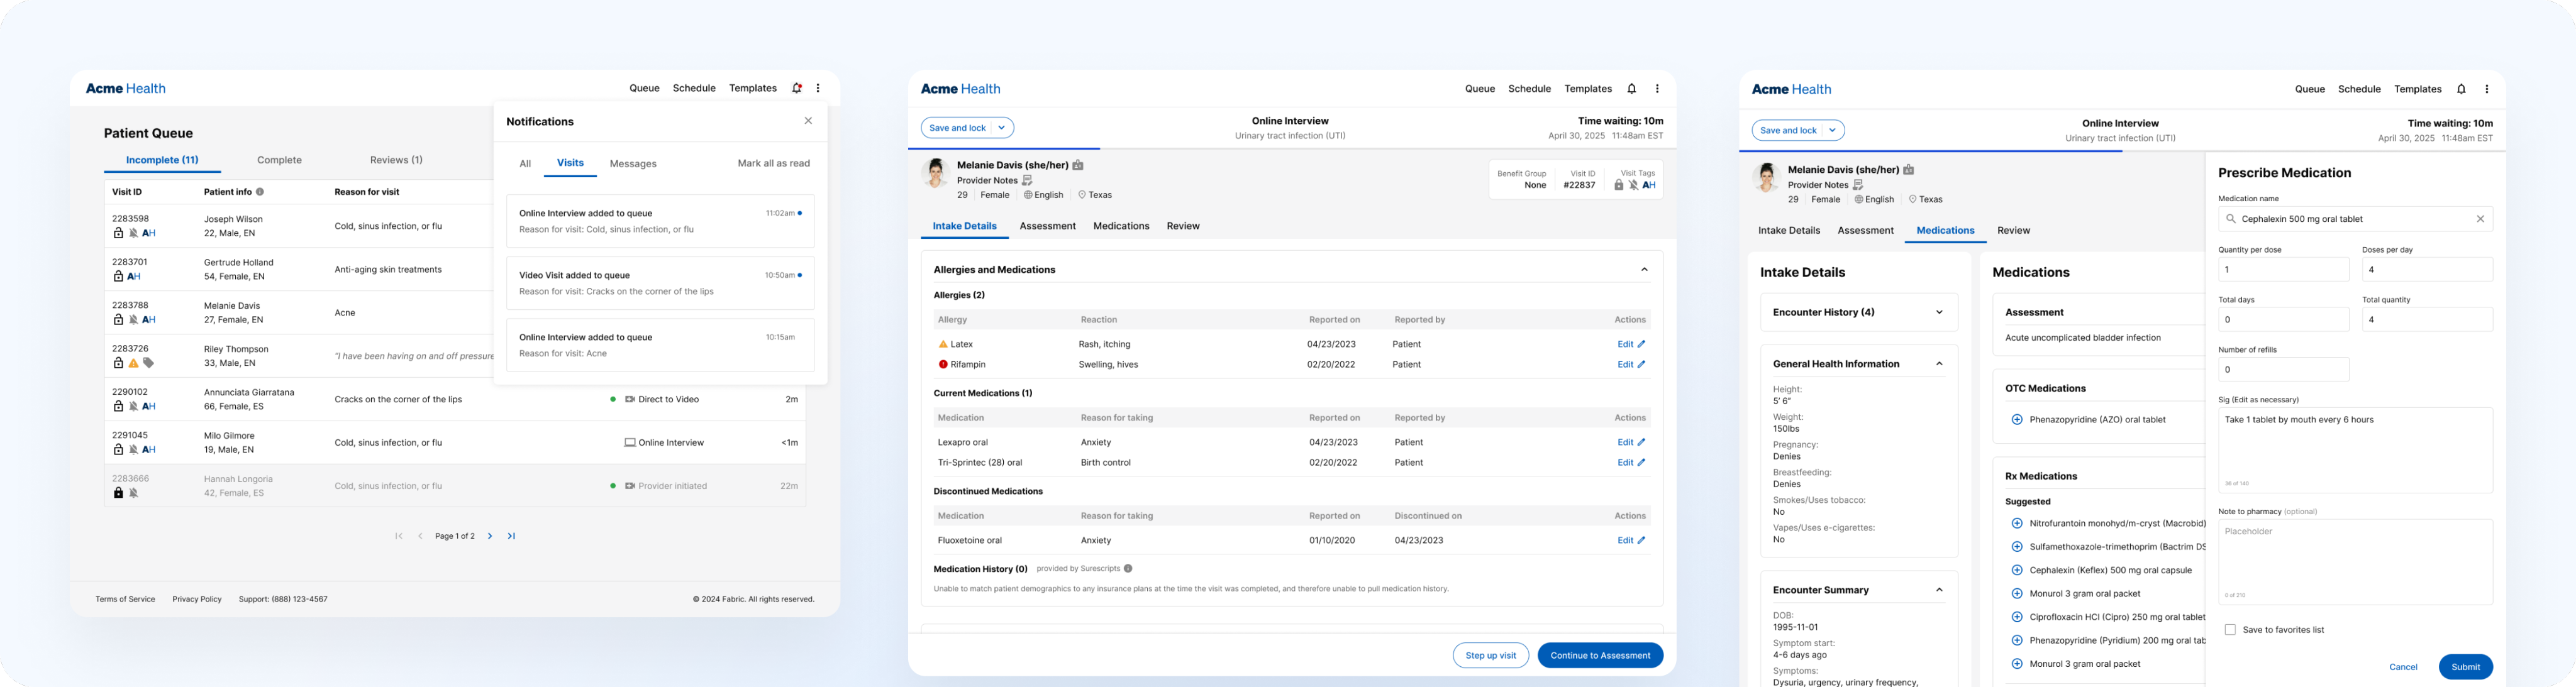Add Cephalexin (Keflex) 500 mg capsule plus icon
This screenshot has height=687, width=2576.
pyautogui.click(x=2017, y=570)
